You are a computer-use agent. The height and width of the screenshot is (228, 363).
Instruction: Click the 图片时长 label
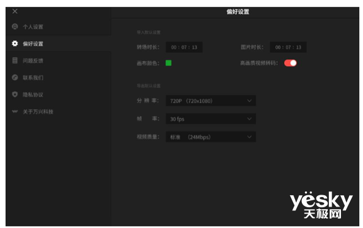[252, 47]
